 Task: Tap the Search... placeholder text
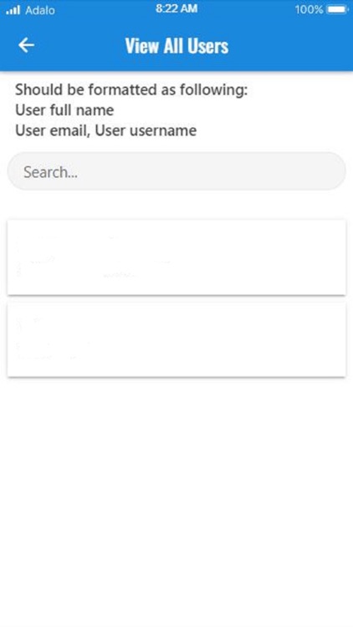50,172
